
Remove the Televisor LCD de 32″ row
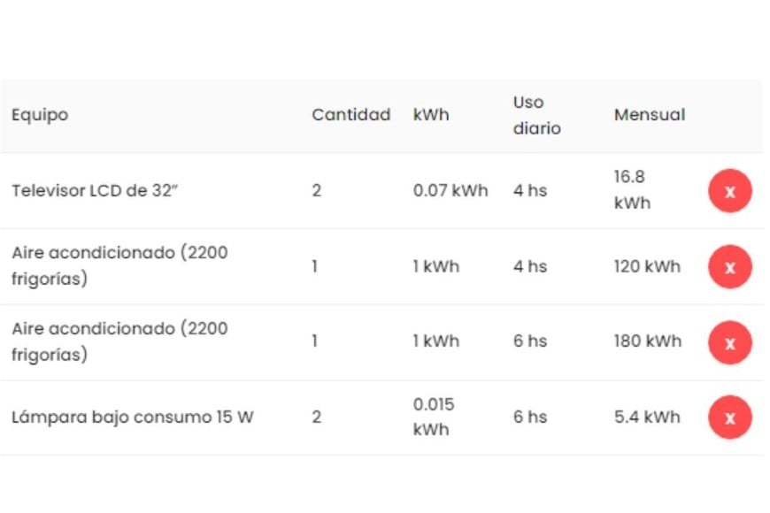coord(729,191)
